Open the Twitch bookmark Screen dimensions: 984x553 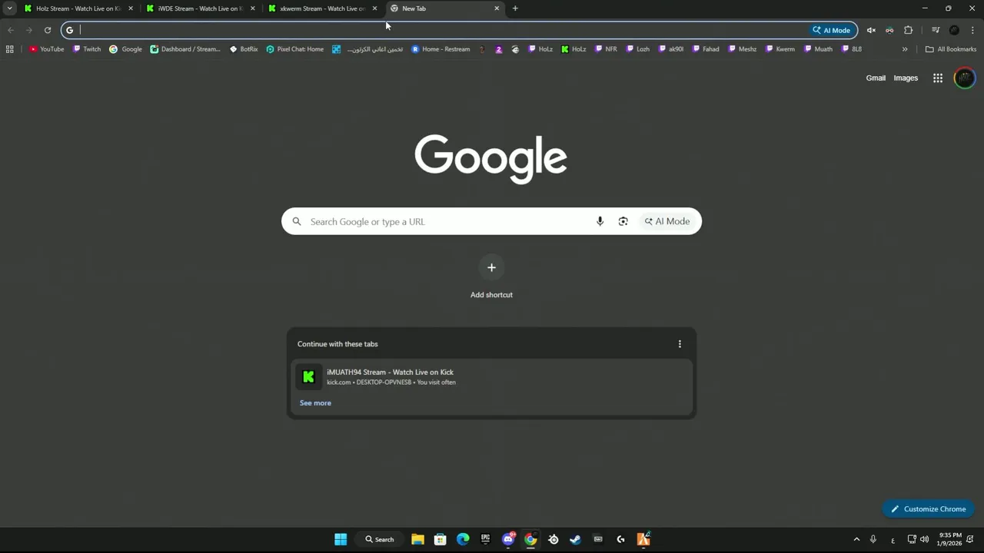(x=87, y=49)
